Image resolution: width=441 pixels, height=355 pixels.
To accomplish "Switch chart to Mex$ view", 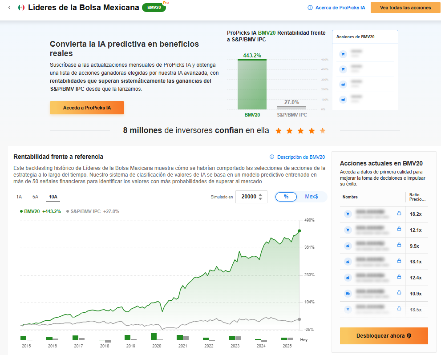I will tap(312, 197).
